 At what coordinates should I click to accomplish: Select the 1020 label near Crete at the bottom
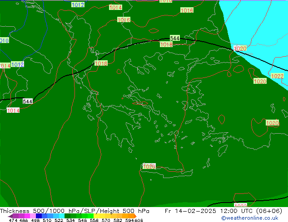149,167
